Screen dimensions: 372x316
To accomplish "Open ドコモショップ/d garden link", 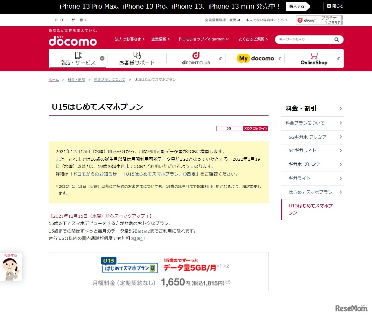I will pyautogui.click(x=203, y=39).
